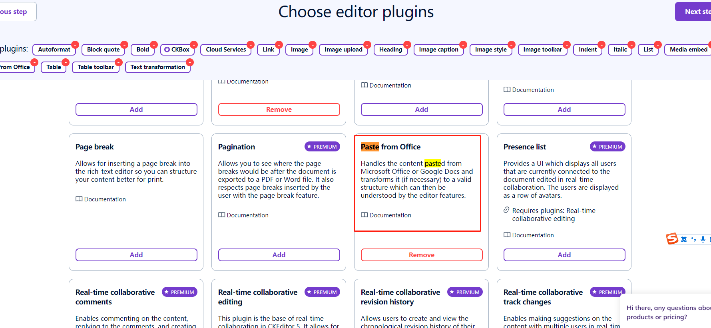Click 'Real-time collaborative comments' card title
This screenshot has height=328, width=711.
point(115,297)
